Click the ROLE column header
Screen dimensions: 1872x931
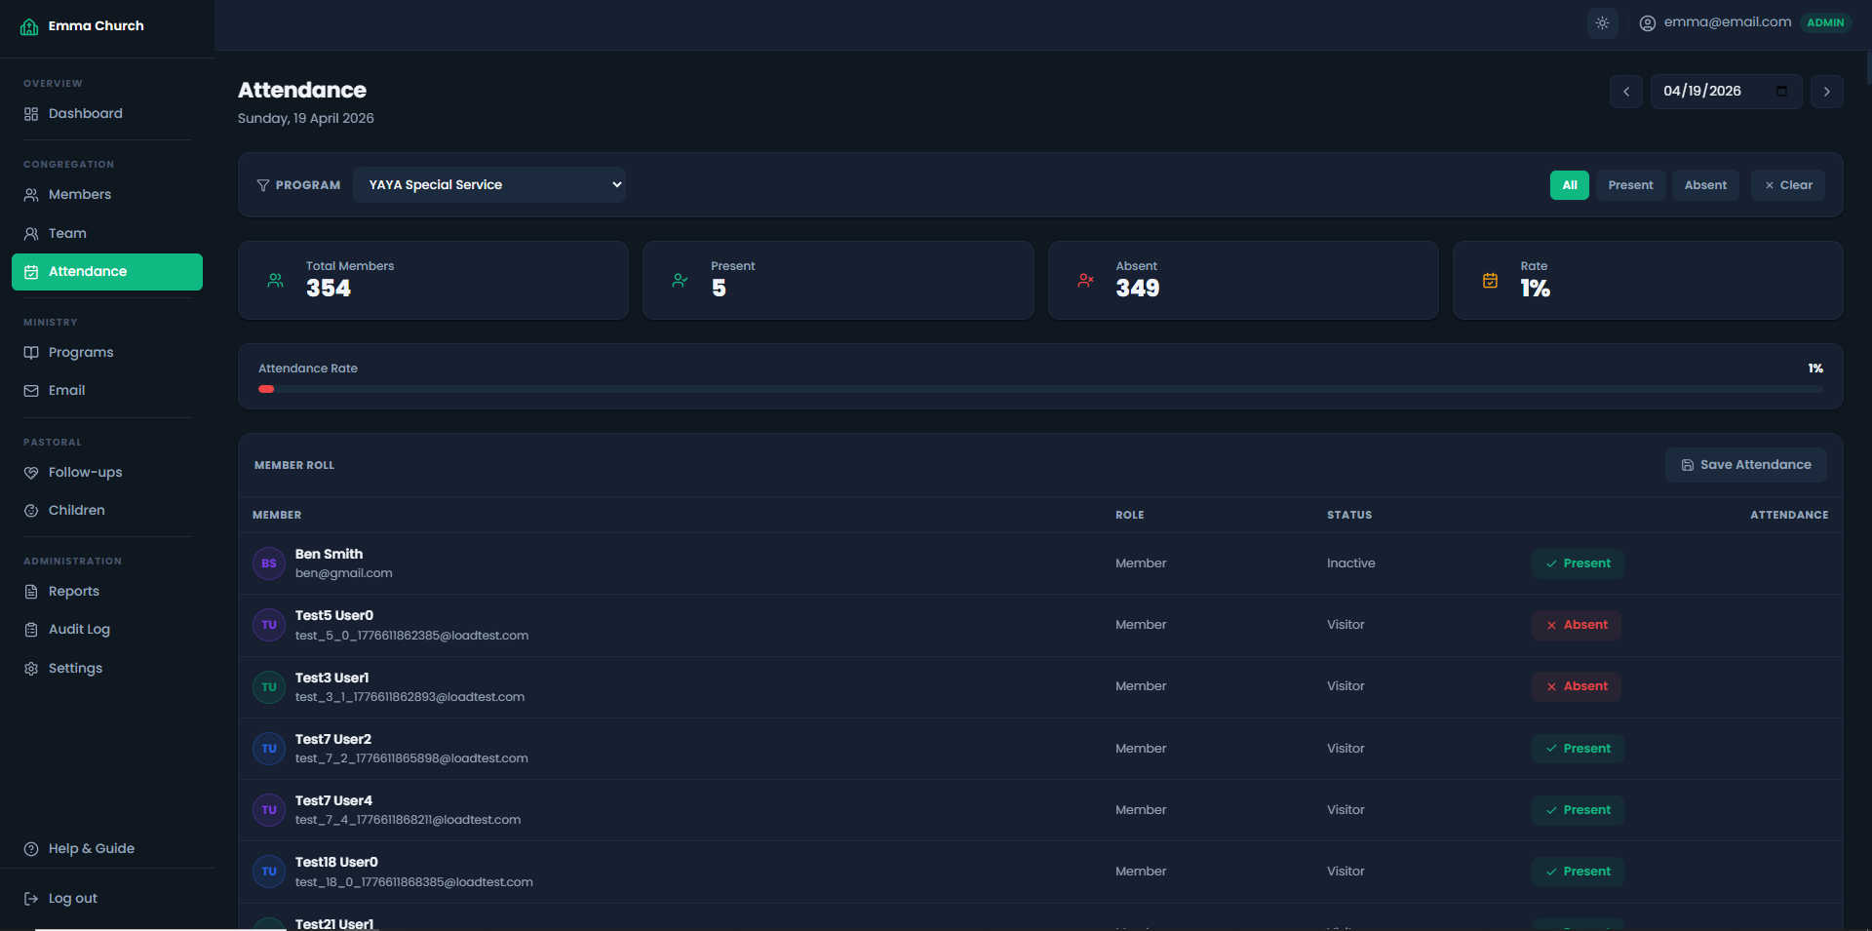(x=1130, y=515)
